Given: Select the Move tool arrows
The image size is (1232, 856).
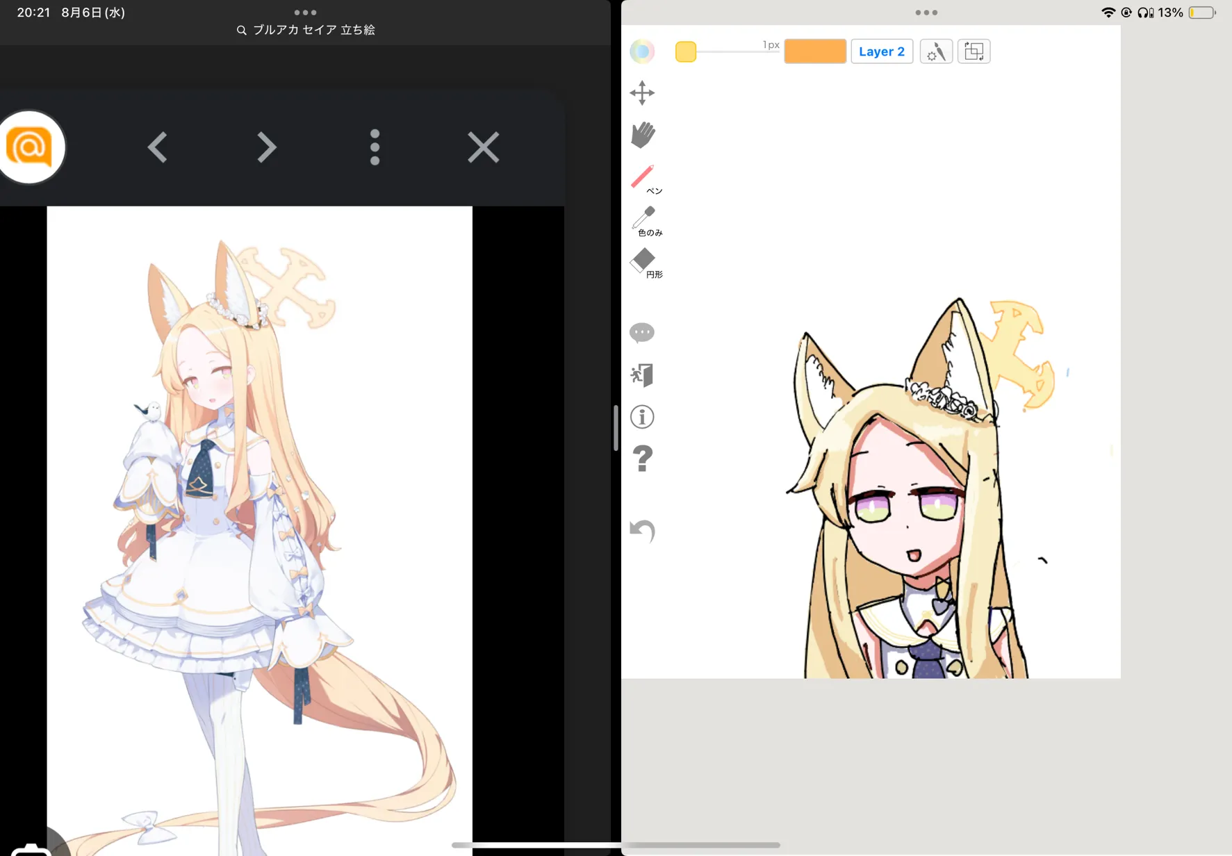Looking at the screenshot, I should [x=642, y=93].
